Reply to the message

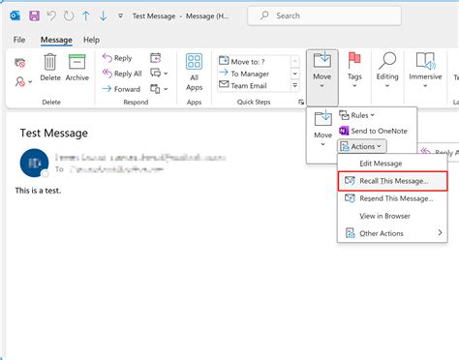click(x=117, y=58)
